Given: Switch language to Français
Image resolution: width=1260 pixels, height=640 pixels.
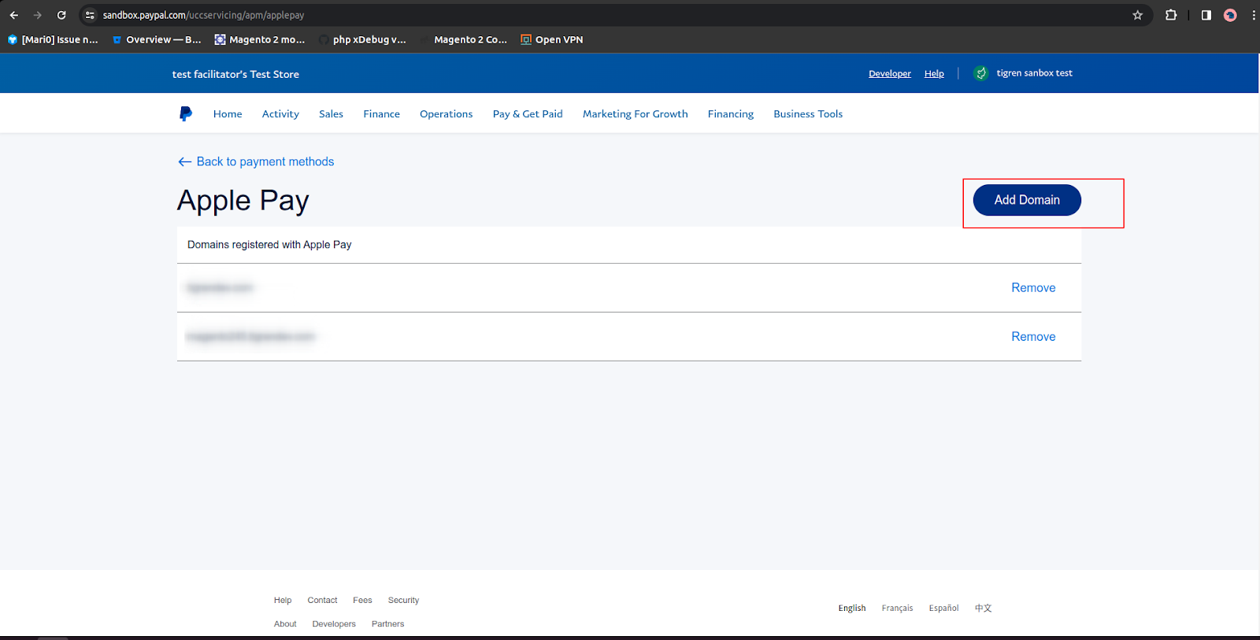Looking at the screenshot, I should pyautogui.click(x=897, y=608).
